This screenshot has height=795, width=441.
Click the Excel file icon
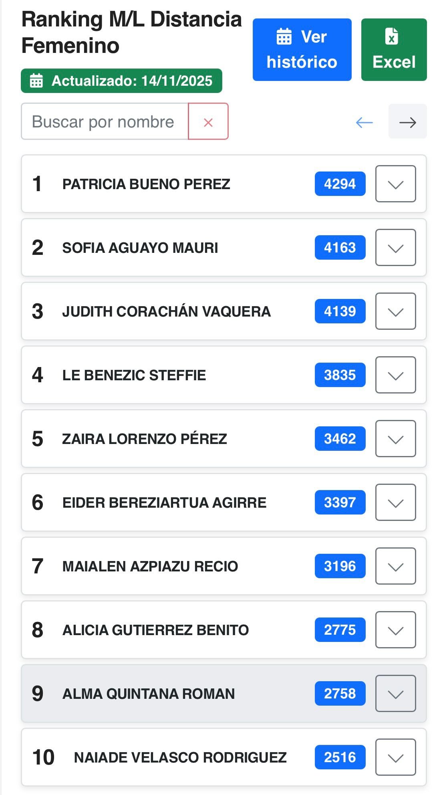392,36
